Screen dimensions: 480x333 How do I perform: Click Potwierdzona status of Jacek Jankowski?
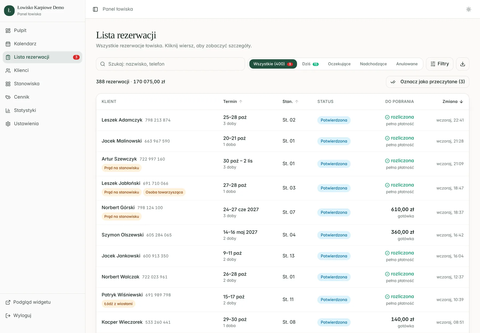(x=334, y=256)
